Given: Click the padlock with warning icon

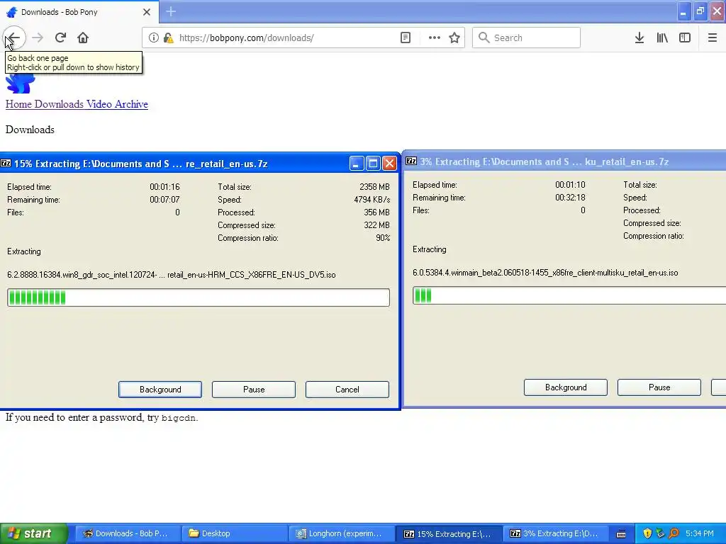Looking at the screenshot, I should [168, 38].
